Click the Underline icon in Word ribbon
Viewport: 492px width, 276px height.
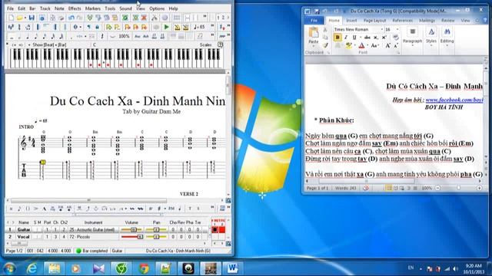click(x=354, y=38)
